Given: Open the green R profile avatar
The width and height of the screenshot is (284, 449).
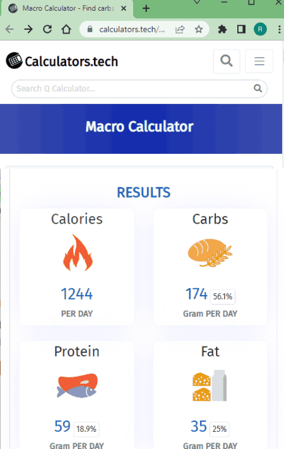Looking at the screenshot, I should [x=260, y=29].
